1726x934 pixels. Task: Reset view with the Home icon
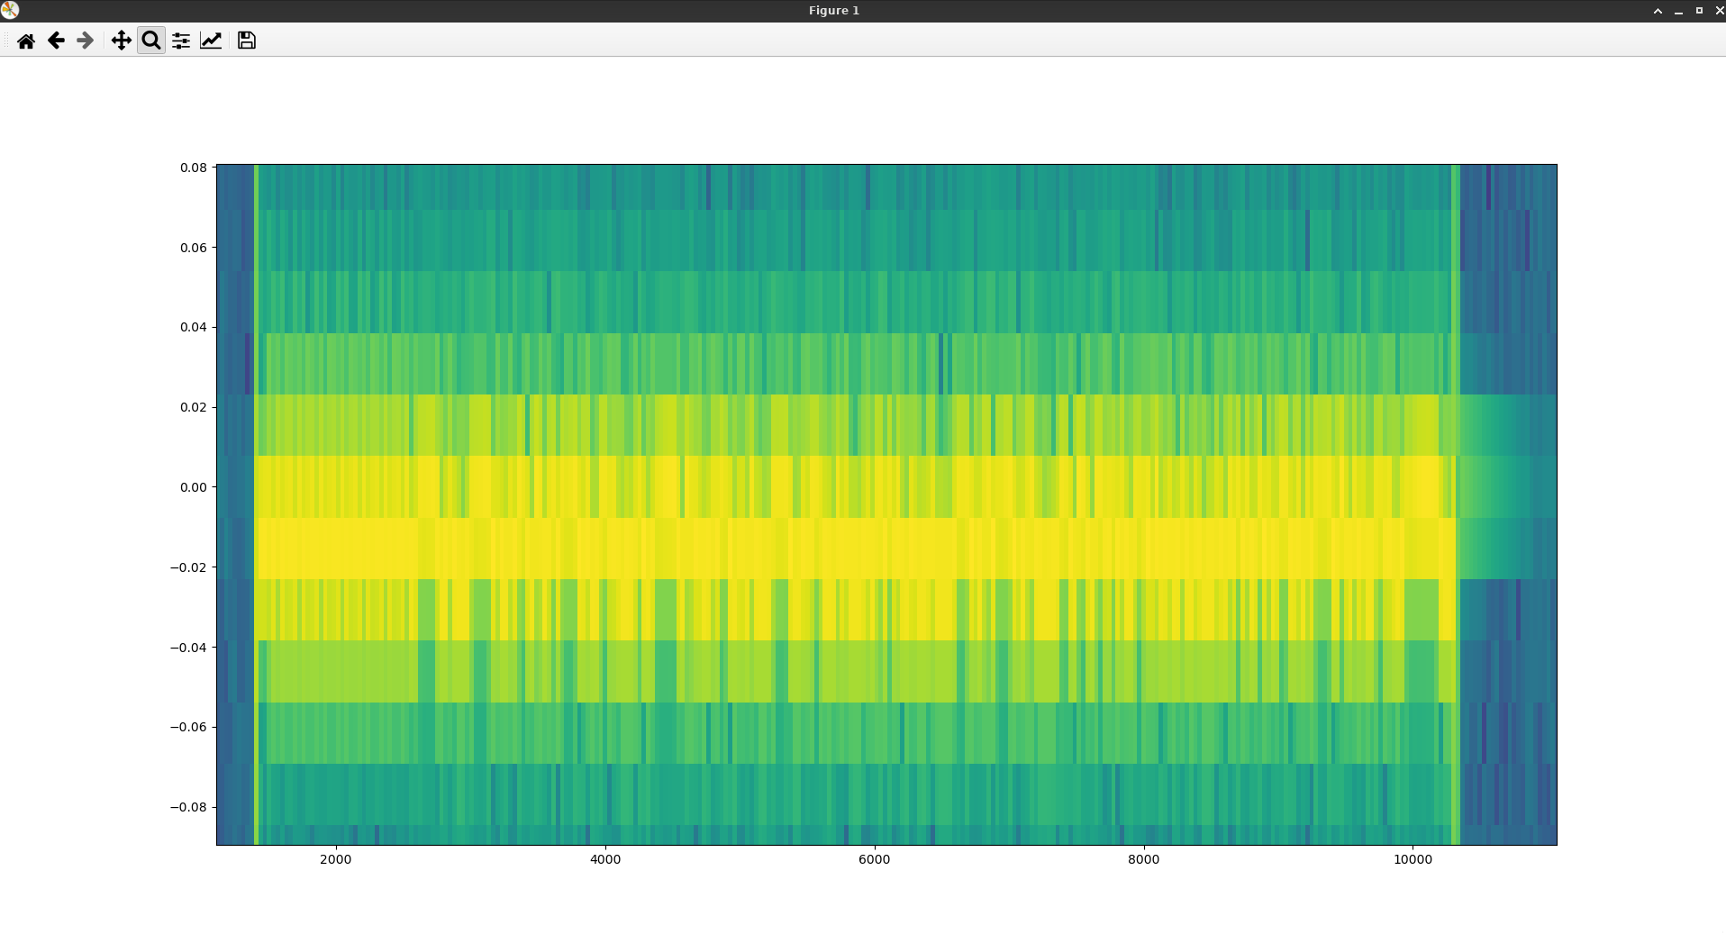click(26, 41)
